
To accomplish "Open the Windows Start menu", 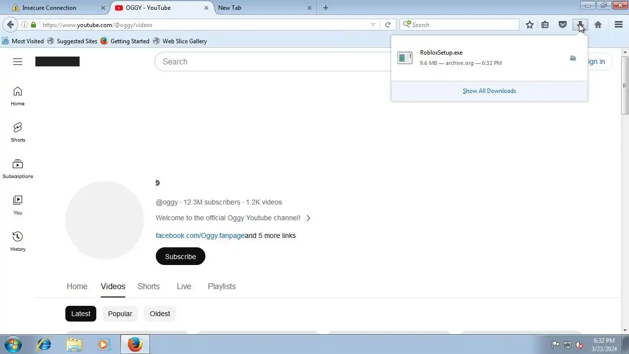I will tap(13, 344).
